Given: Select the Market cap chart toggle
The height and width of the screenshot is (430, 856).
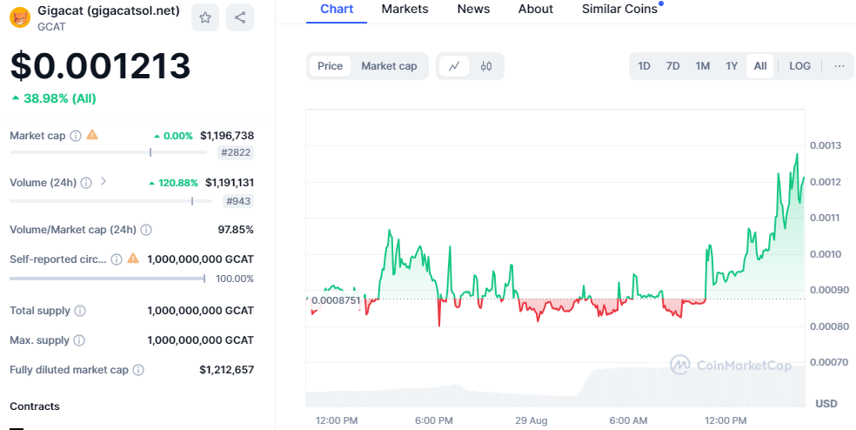Looking at the screenshot, I should pyautogui.click(x=389, y=66).
